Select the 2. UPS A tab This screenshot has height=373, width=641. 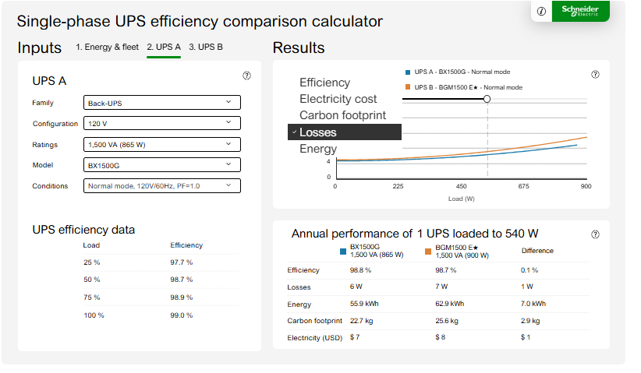click(164, 47)
